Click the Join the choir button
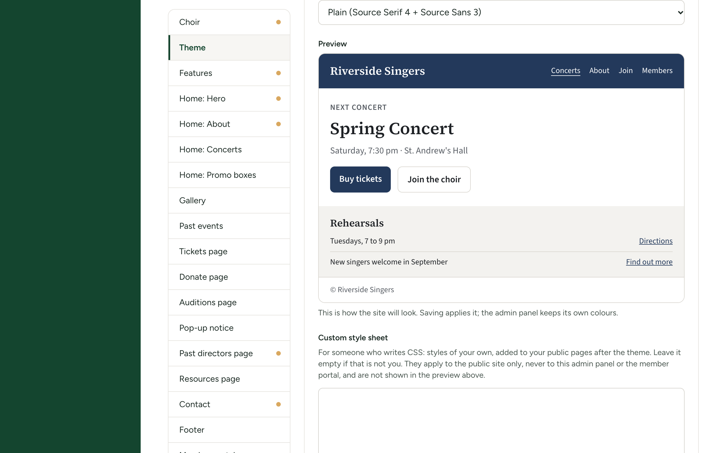726x453 pixels. (434, 179)
